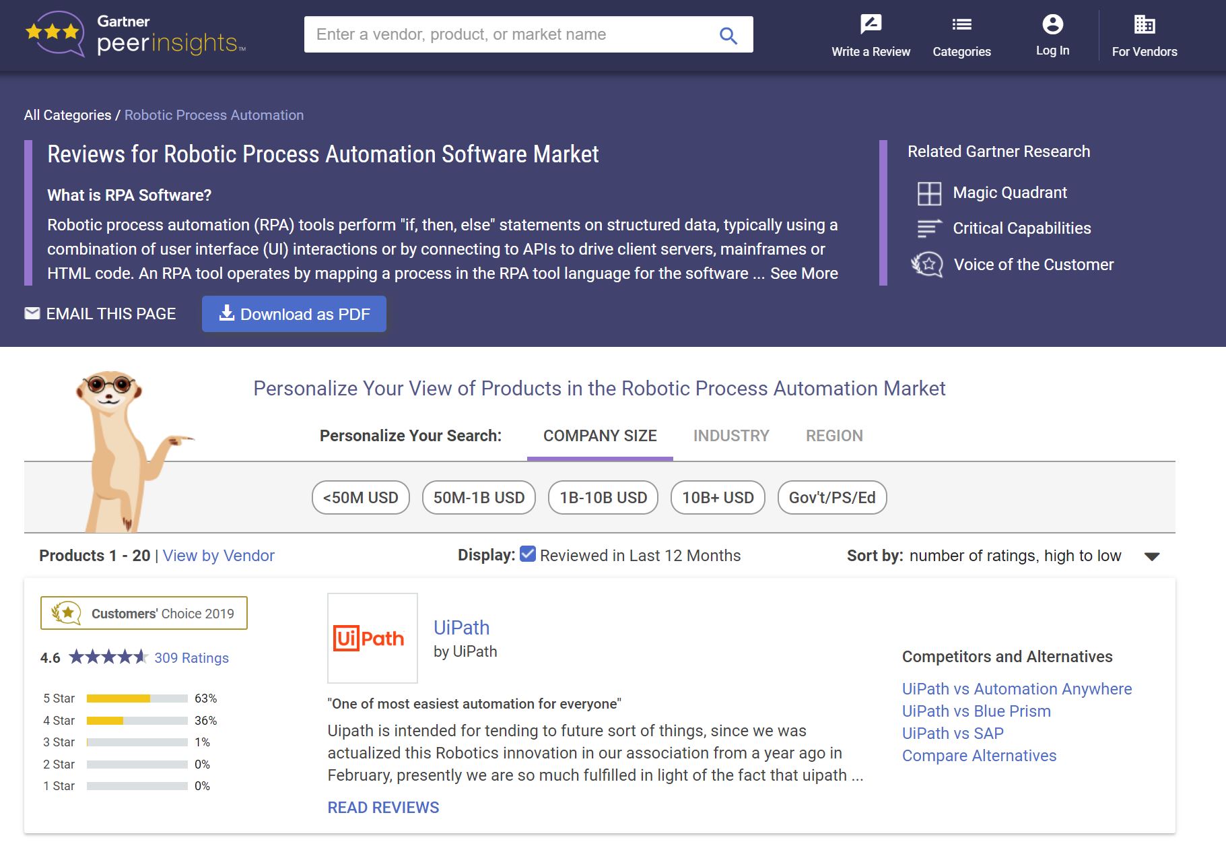The height and width of the screenshot is (844, 1226).
Task: Switch to the REGION tab
Action: point(834,436)
